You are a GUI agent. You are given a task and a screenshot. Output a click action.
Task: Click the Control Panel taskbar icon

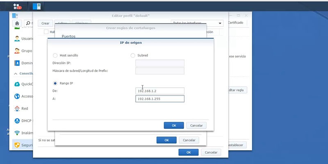point(36,7)
